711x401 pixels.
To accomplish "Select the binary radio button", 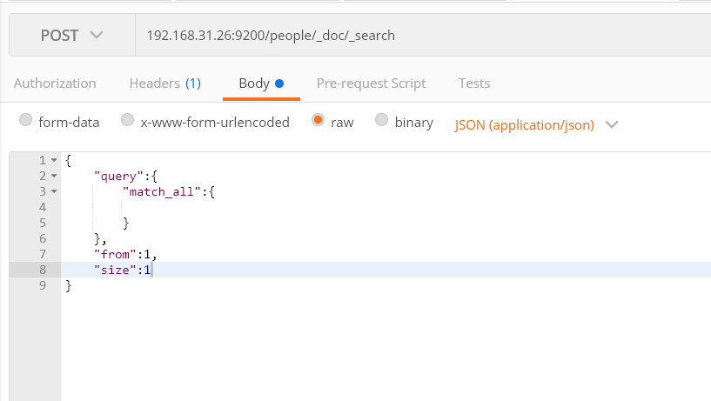I will tap(382, 122).
